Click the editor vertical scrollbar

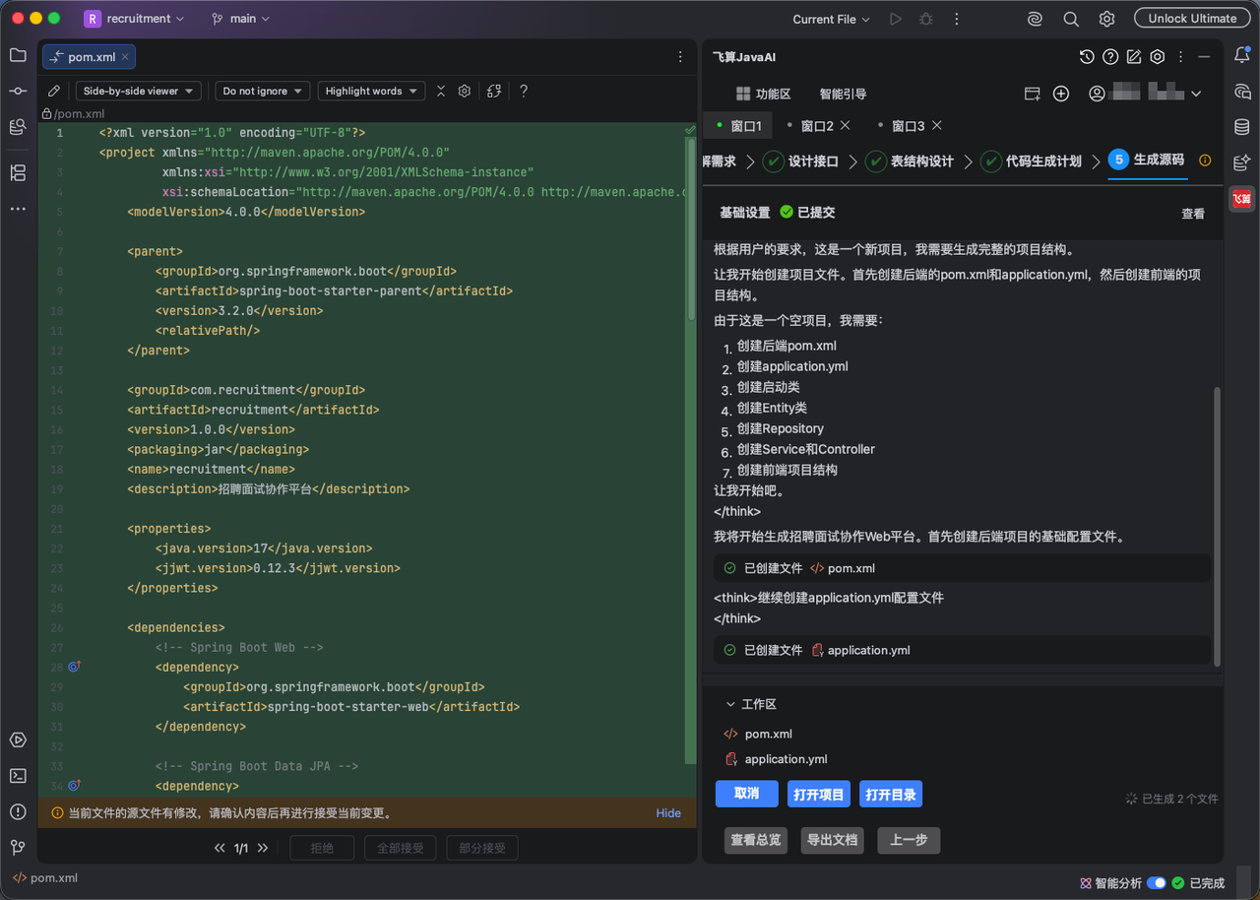(x=691, y=226)
